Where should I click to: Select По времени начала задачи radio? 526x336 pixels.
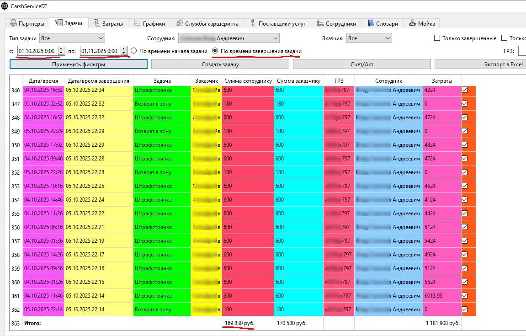point(134,51)
